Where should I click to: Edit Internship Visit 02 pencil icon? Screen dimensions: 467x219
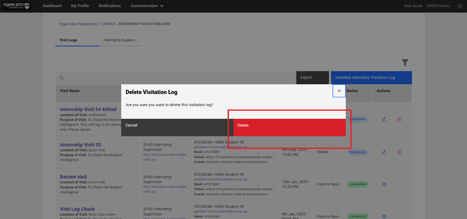pos(384,152)
